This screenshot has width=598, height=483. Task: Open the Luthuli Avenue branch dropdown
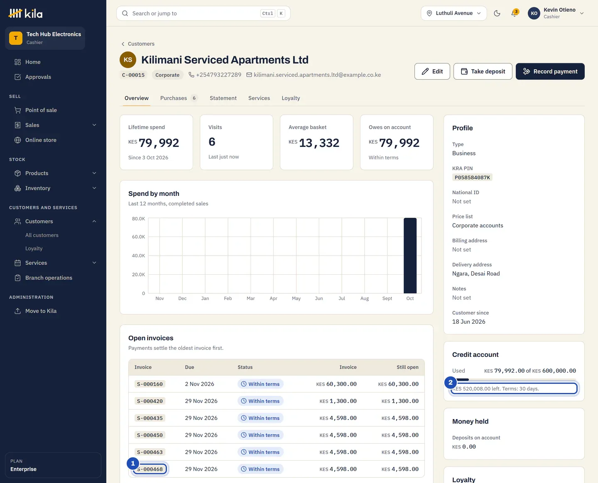(453, 13)
